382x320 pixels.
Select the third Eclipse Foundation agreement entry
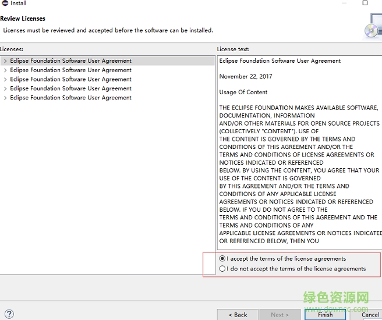(70, 80)
